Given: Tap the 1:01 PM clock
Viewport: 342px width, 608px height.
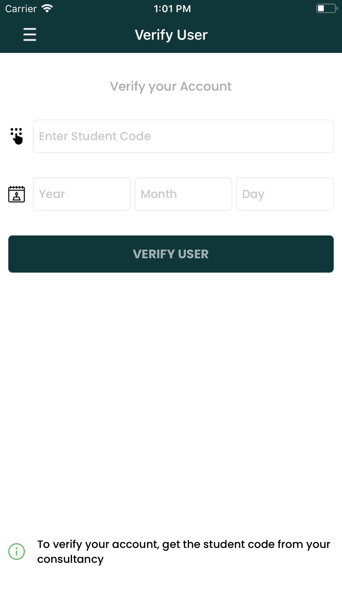Looking at the screenshot, I should [x=172, y=9].
